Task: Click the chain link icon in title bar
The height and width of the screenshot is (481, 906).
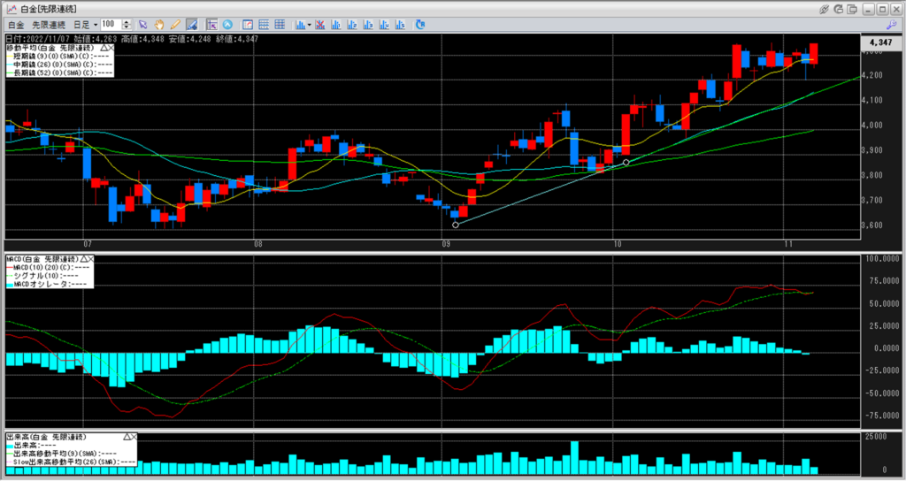Action: coord(825,9)
